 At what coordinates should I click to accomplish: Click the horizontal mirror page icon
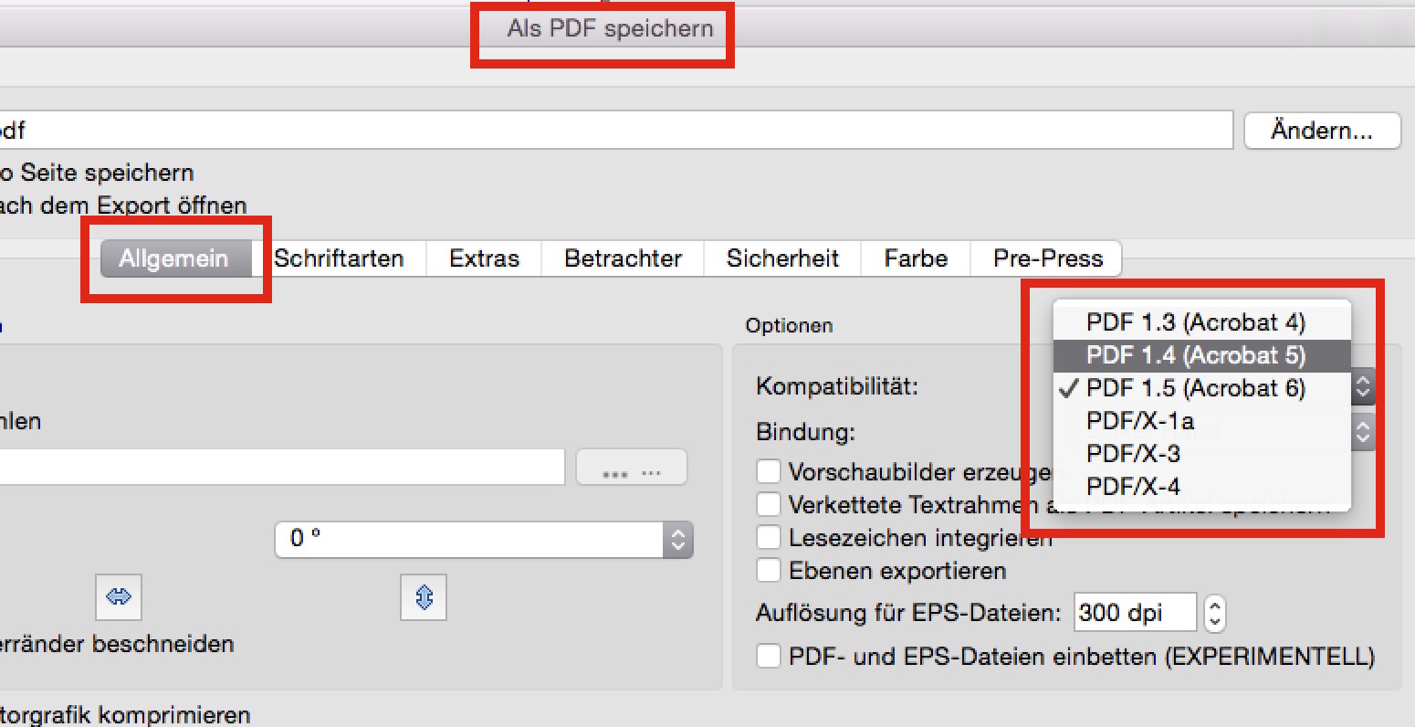pyautogui.click(x=119, y=597)
